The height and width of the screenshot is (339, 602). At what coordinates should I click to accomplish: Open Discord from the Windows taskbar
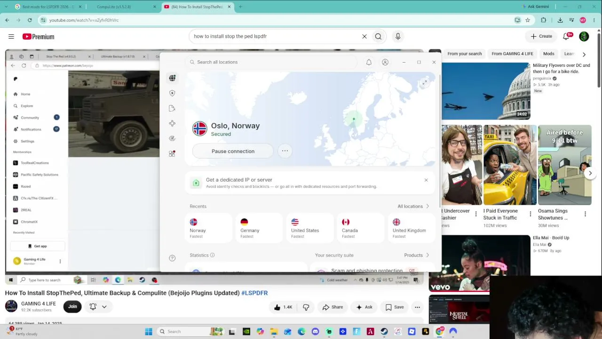(315, 331)
